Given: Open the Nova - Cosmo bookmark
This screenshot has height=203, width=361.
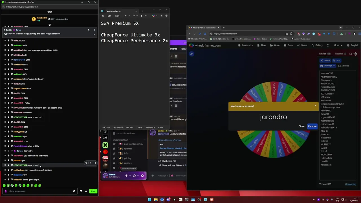Looking at the screenshot, I should pos(261,39).
